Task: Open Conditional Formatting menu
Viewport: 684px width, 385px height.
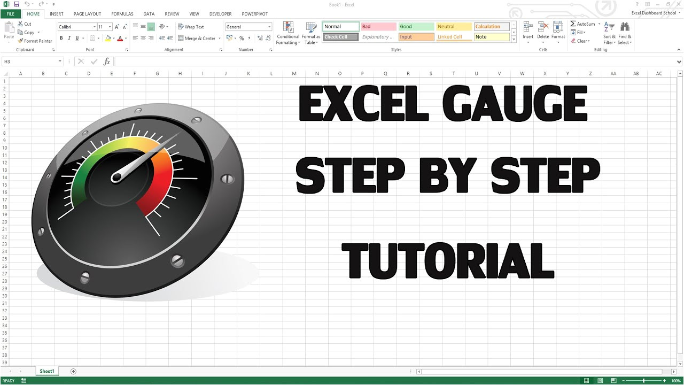Action: (288, 33)
